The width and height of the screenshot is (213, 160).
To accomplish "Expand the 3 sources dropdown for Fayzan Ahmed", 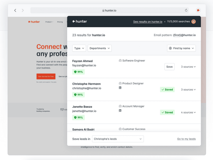I will [188, 67].
